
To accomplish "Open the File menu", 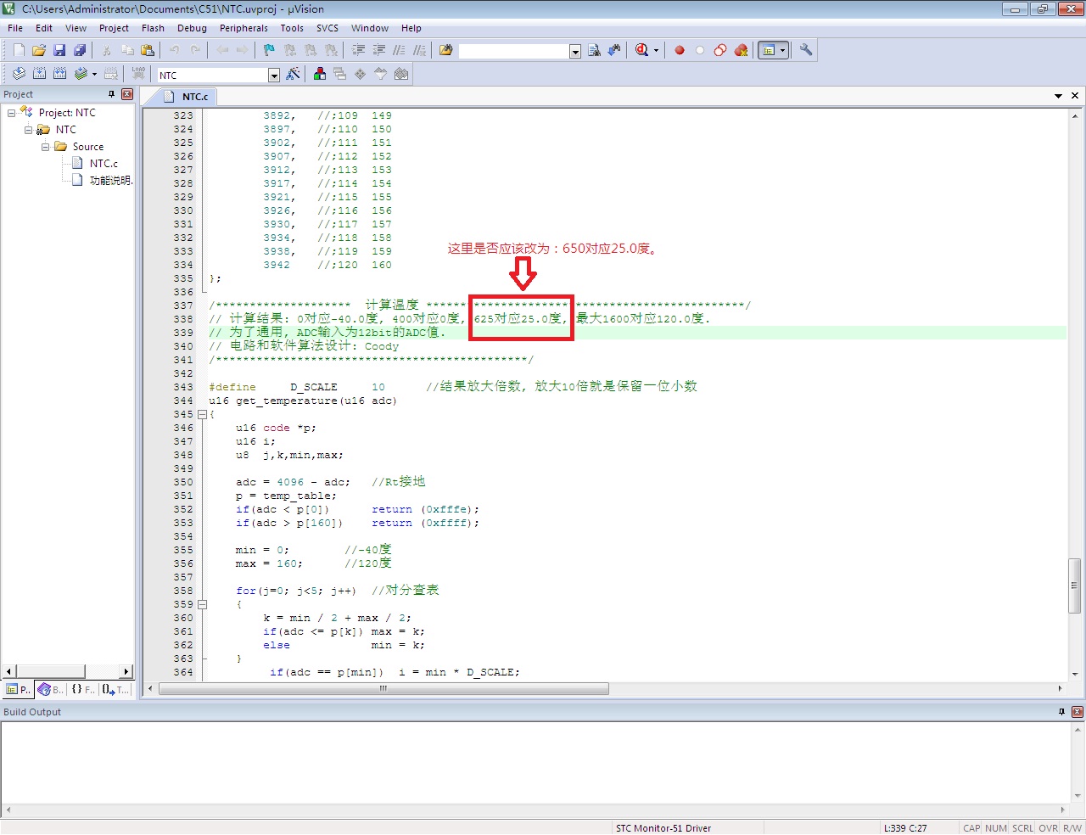I will 15,28.
